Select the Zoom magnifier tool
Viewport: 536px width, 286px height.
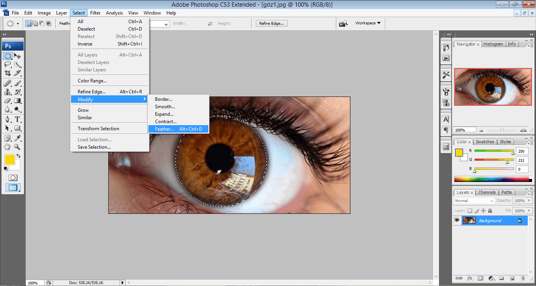pos(18,147)
